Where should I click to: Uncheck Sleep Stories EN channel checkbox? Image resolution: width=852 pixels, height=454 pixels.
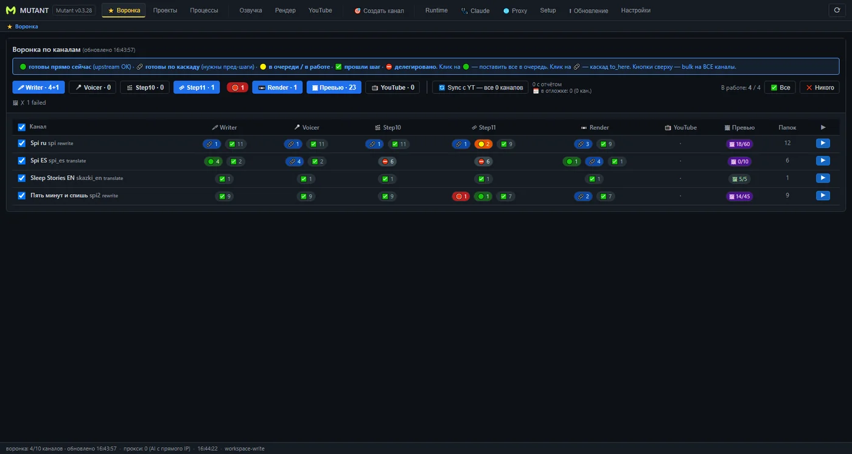click(22, 178)
